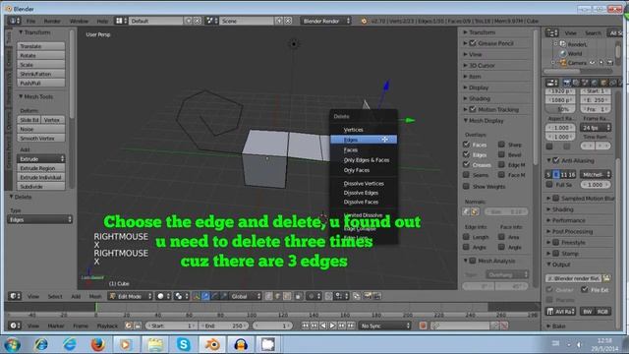Uncheck the Faces overlay checkbox
Image resolution: width=629 pixels, height=354 pixels.
pos(466,145)
